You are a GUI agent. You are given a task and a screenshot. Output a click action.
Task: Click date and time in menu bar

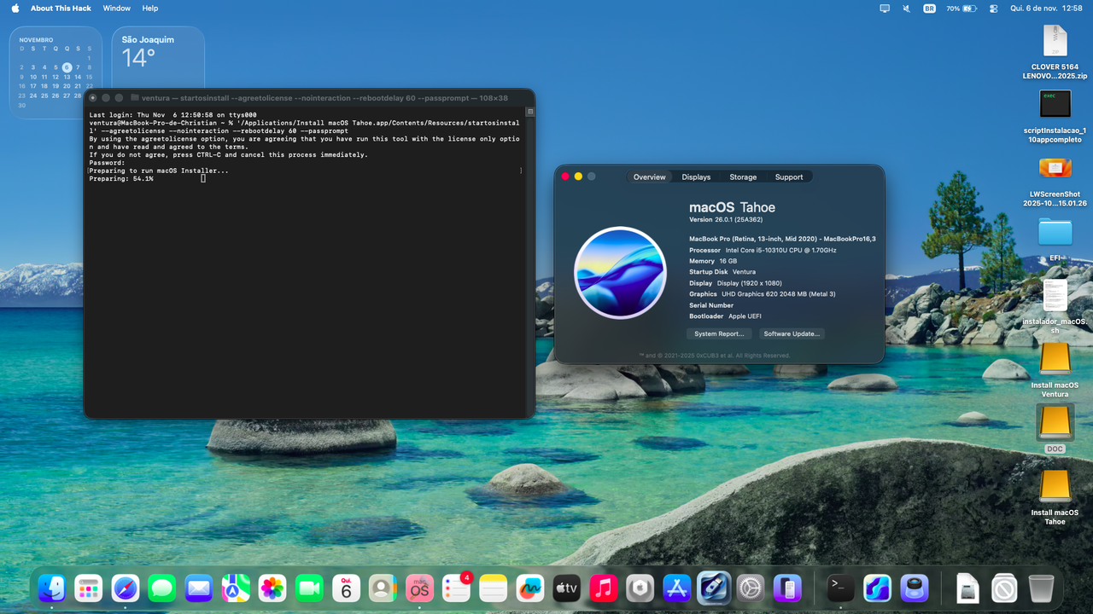[x=1046, y=8]
